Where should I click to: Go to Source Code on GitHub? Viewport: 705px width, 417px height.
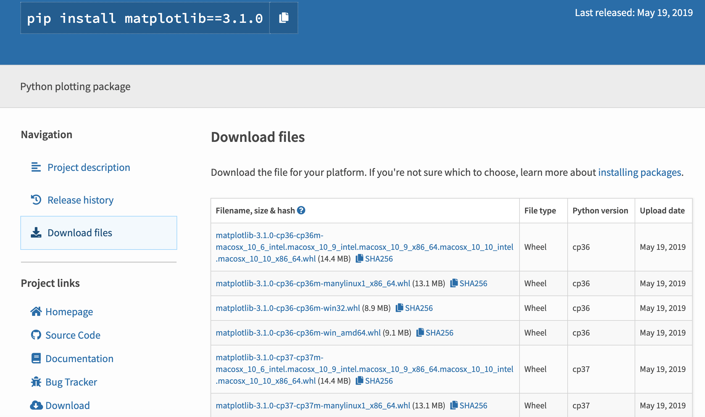click(73, 335)
